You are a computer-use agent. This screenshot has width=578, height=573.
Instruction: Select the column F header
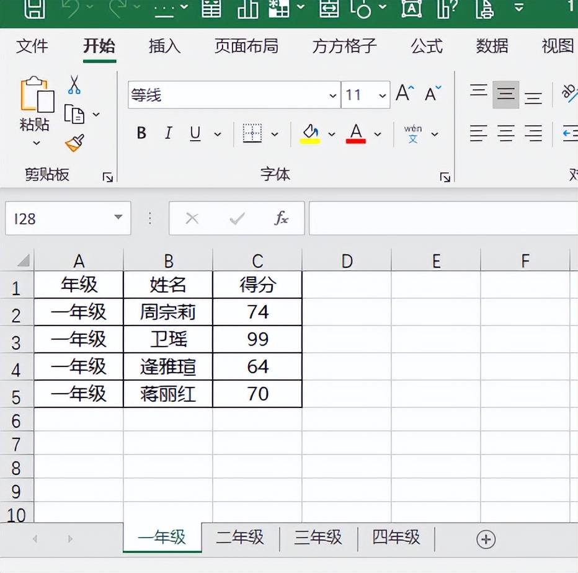[x=525, y=260]
